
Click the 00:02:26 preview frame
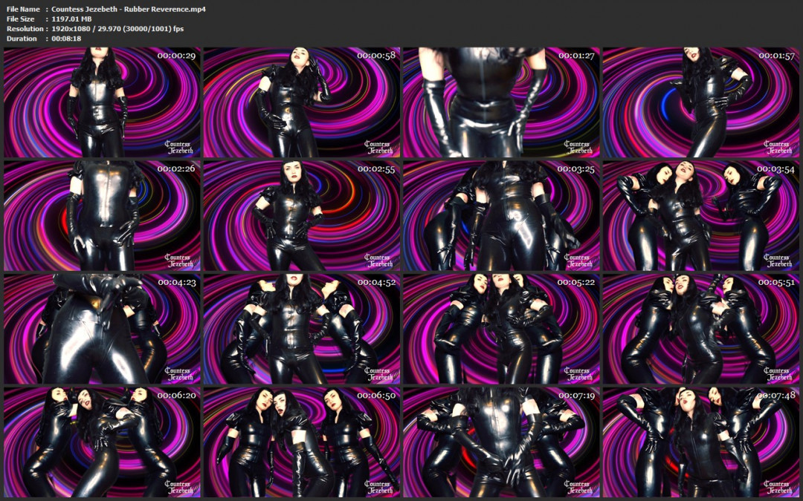pyautogui.click(x=102, y=216)
